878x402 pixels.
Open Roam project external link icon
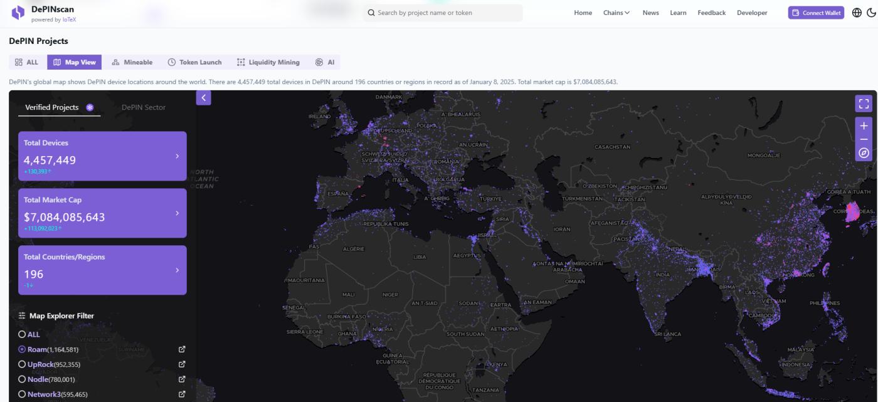tap(182, 349)
